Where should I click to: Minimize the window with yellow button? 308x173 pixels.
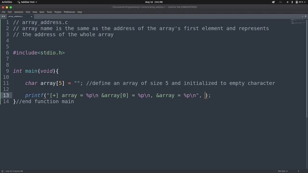[x=7, y=7]
